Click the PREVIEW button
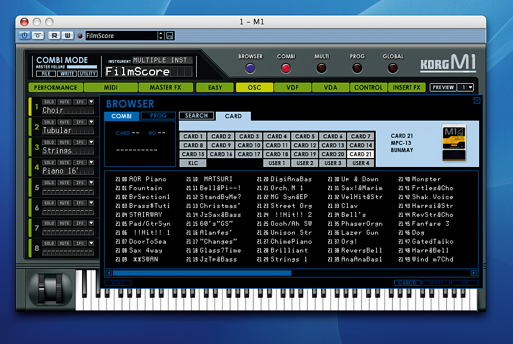This screenshot has width=513, height=344. click(x=443, y=87)
